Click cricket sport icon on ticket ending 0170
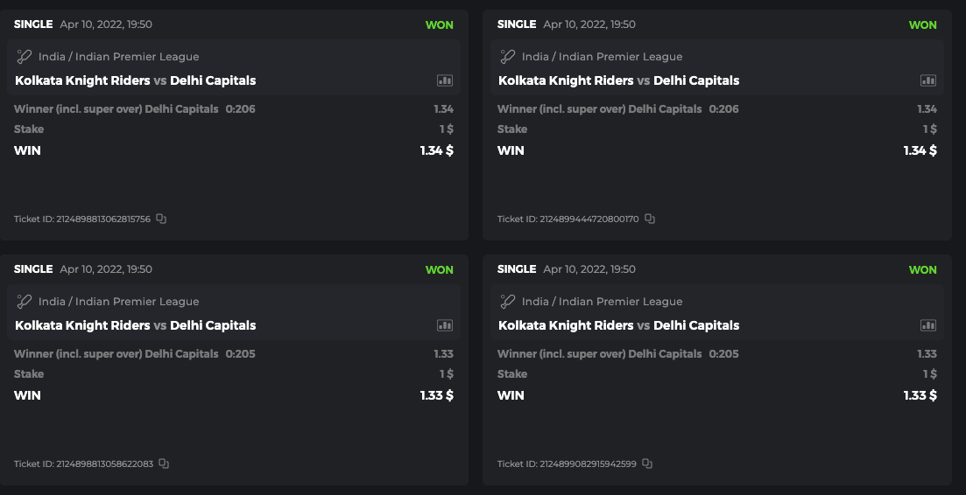The width and height of the screenshot is (966, 495). tap(508, 57)
